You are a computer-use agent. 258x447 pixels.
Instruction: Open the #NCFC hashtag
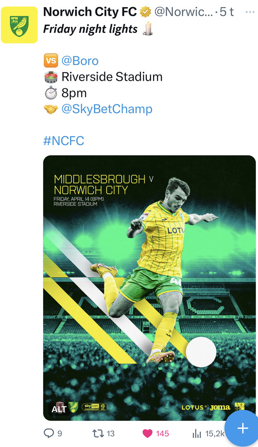(x=63, y=141)
